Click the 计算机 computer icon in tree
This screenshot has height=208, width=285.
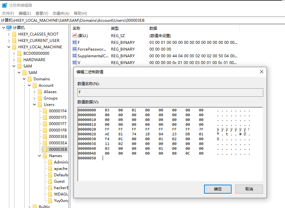click(9, 28)
